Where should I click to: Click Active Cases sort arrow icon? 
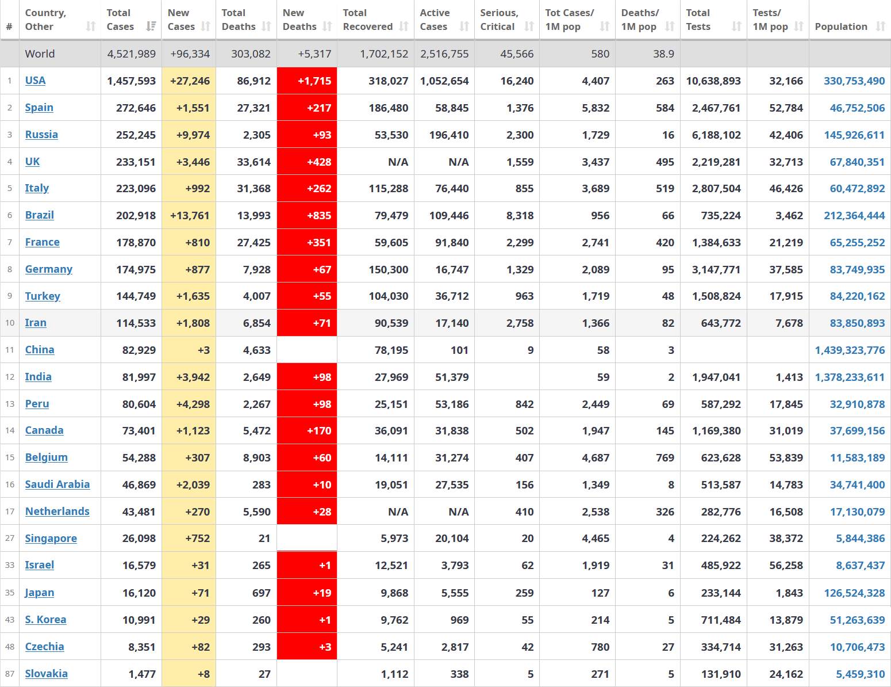tap(464, 26)
